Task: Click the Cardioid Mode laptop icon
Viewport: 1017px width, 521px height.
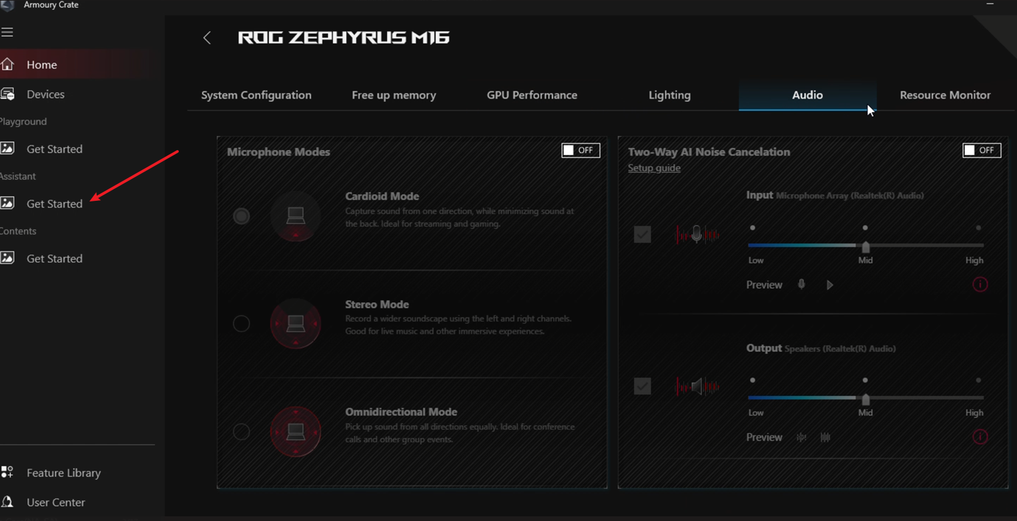Action: pos(296,216)
